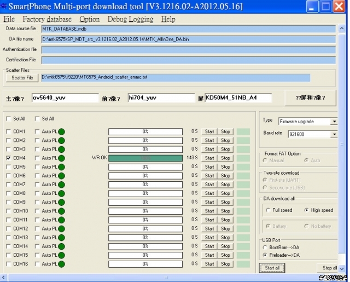
Task: Click the button right of the KD50M4 field
Action: tap(311, 98)
